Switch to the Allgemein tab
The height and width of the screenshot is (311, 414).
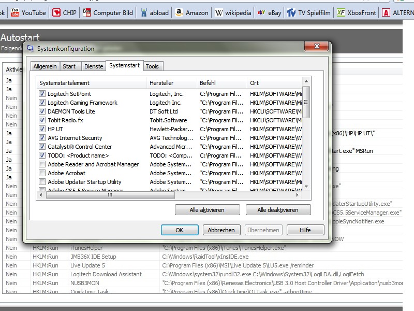[45, 66]
